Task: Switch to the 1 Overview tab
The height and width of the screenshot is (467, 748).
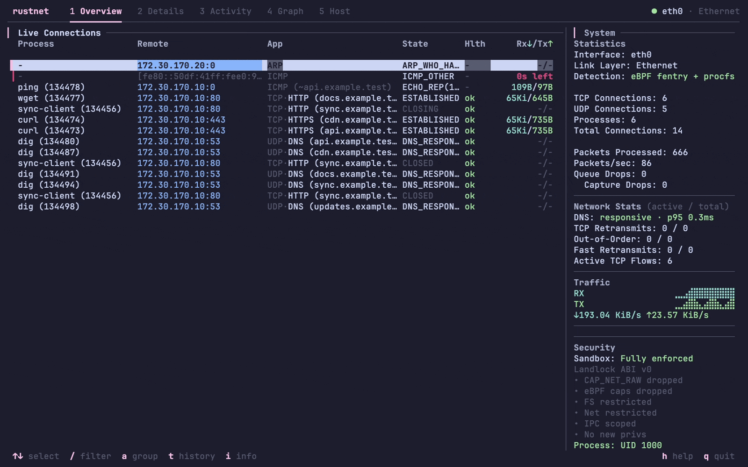Action: coord(96,11)
